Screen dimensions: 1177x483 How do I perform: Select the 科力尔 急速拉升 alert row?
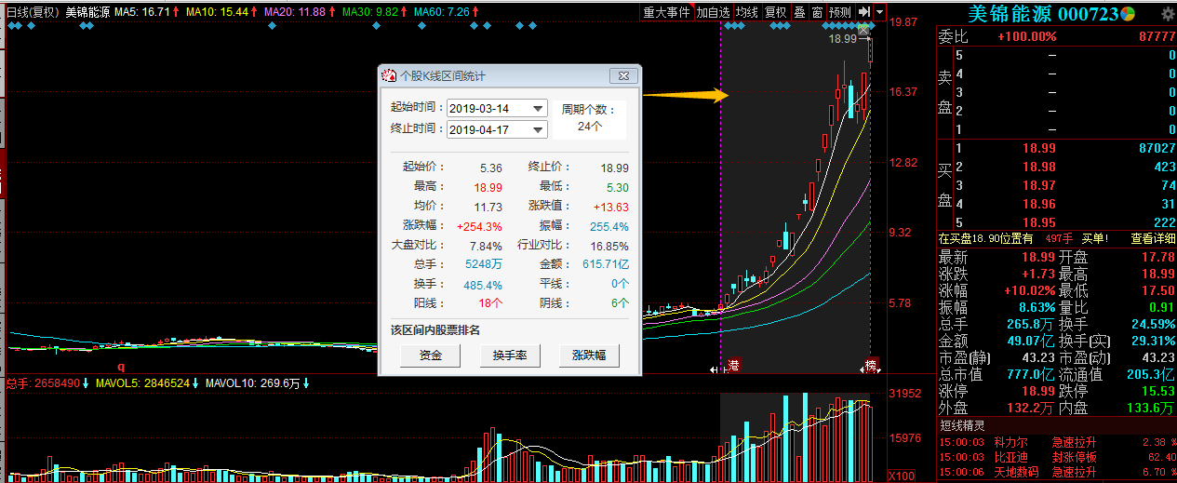(x=1057, y=443)
